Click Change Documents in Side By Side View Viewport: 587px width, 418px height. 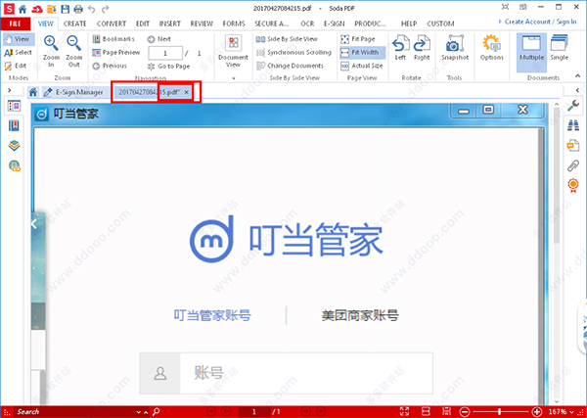pos(291,66)
